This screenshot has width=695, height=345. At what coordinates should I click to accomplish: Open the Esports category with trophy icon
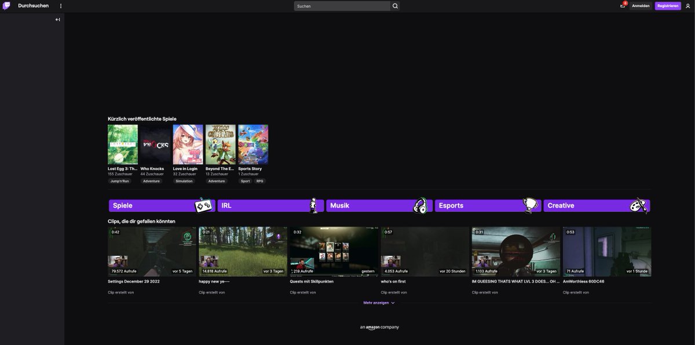tap(488, 205)
